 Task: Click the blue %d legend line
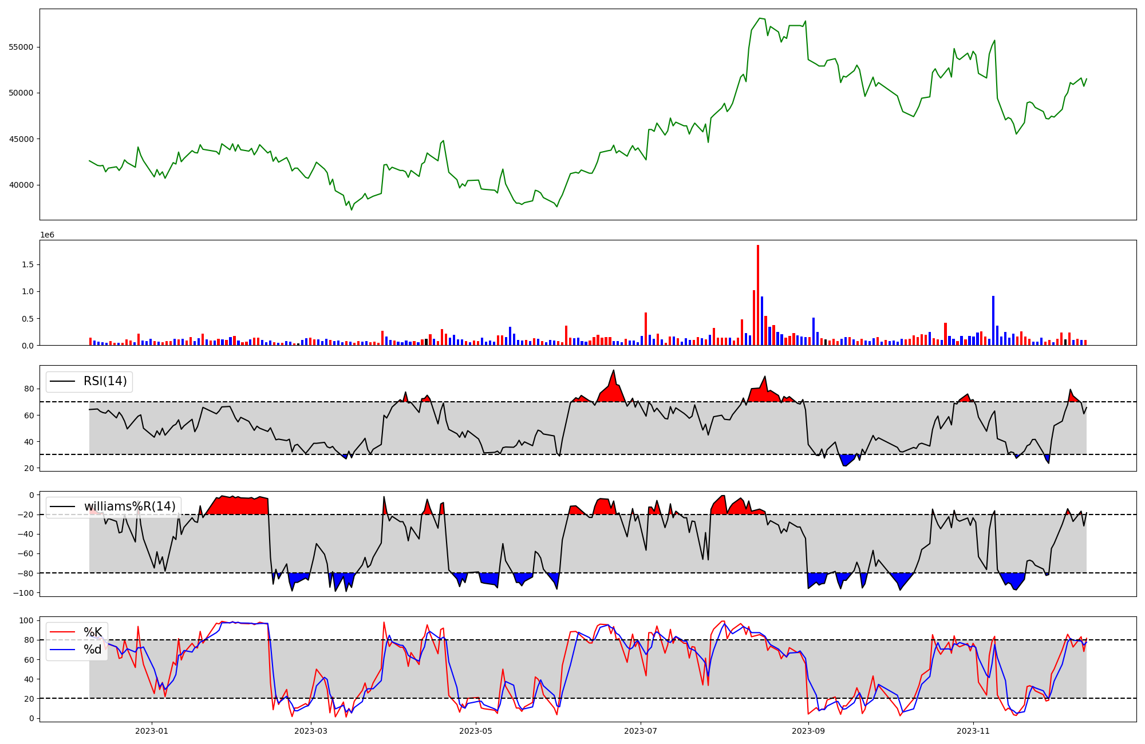point(63,650)
